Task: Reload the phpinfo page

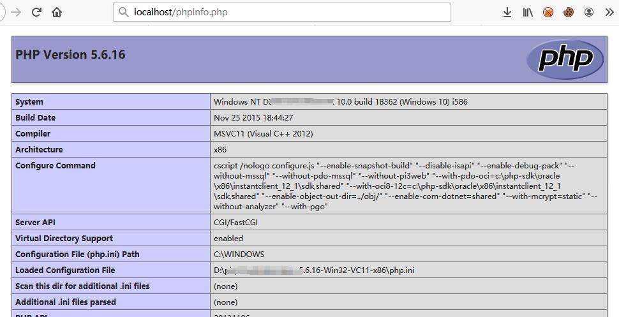Action: point(37,12)
